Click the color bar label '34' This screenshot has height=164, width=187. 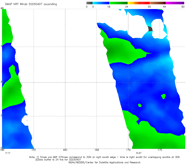[x=127, y=7]
